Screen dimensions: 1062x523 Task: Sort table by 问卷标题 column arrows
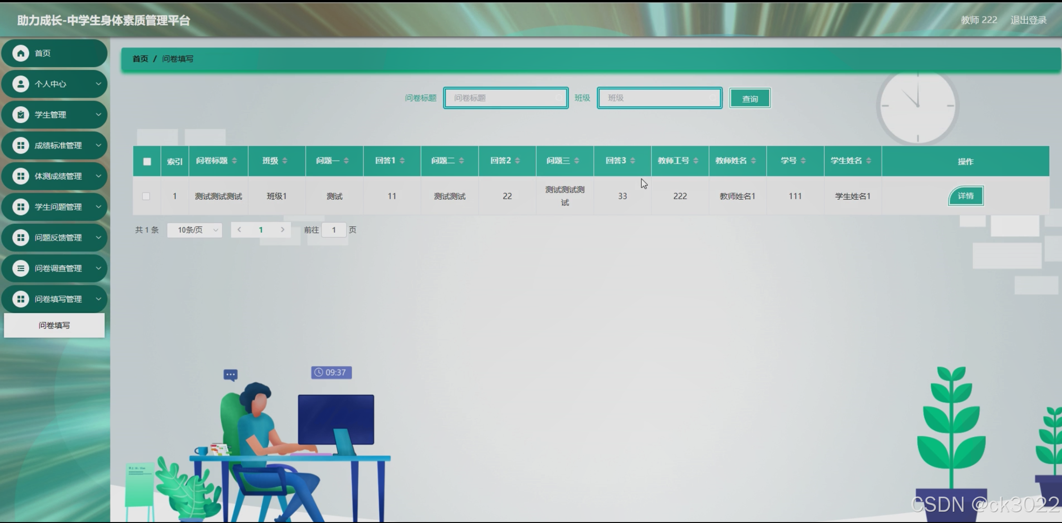(x=235, y=161)
